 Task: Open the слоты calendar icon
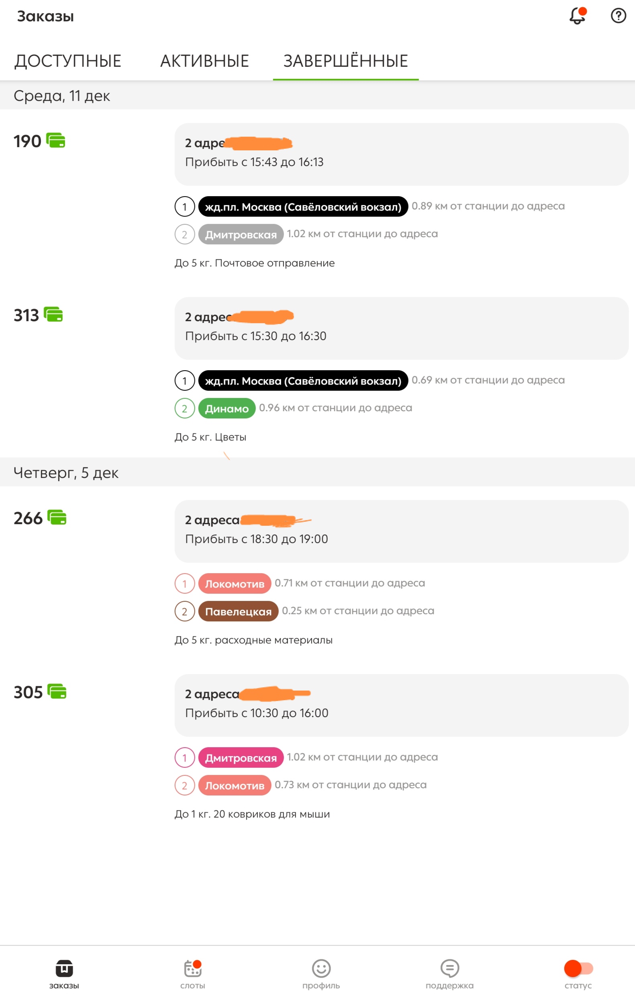point(192,968)
